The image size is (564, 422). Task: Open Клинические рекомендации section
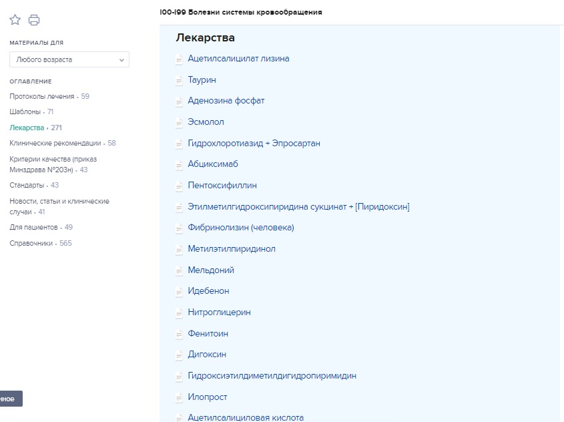tap(55, 143)
